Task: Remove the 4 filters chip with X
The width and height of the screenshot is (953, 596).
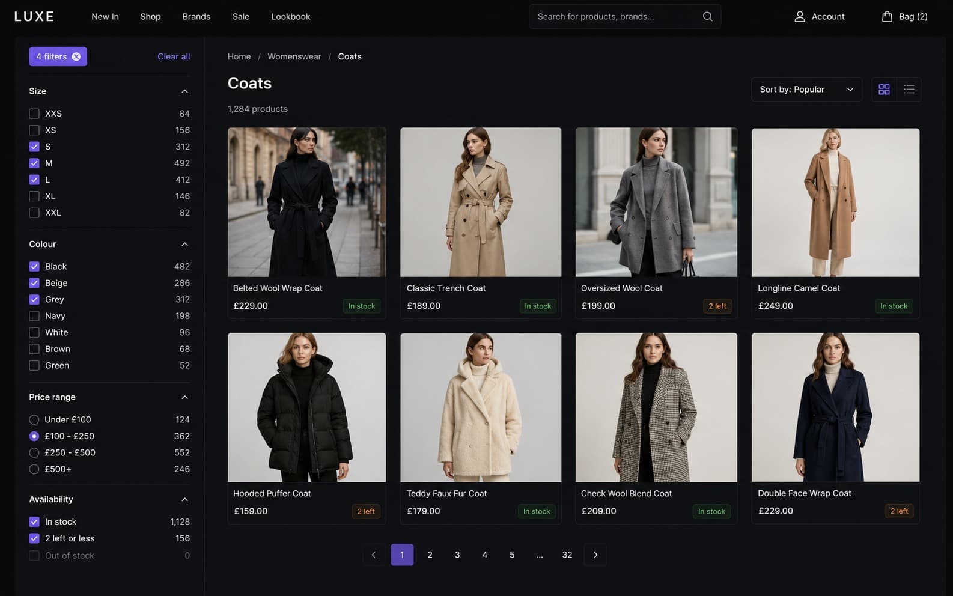Action: (76, 56)
